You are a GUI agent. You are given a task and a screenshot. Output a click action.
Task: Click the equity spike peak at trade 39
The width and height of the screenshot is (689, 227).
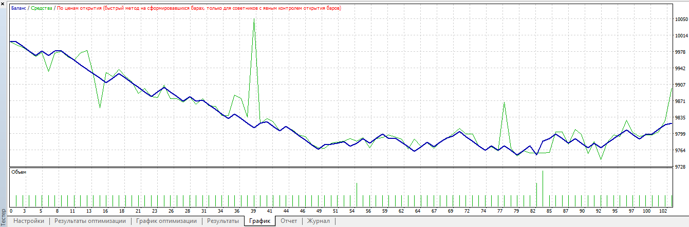click(x=254, y=19)
